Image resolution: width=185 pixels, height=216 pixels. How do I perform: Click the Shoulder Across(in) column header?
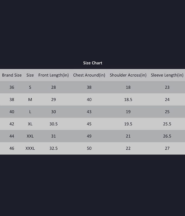click(x=128, y=75)
